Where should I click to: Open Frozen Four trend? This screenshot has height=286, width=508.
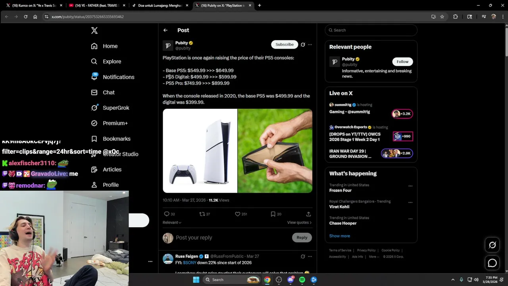(340, 191)
